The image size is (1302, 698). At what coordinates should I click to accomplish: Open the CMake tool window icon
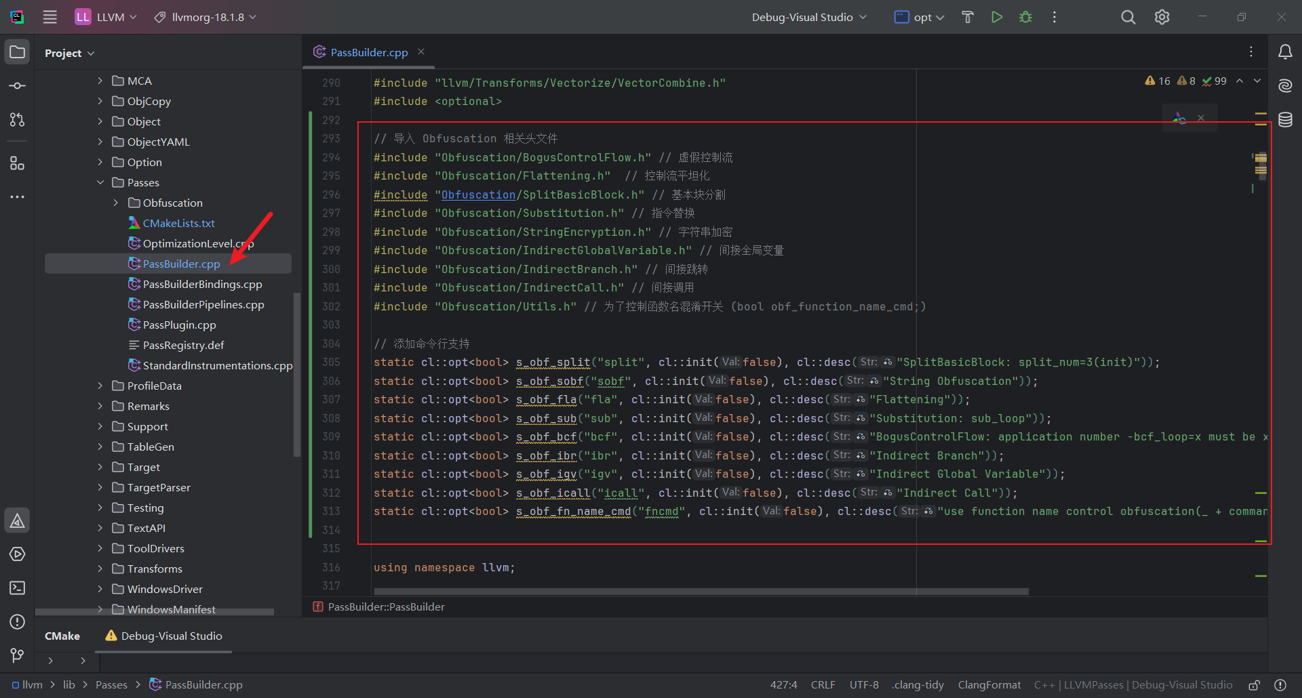coord(18,520)
